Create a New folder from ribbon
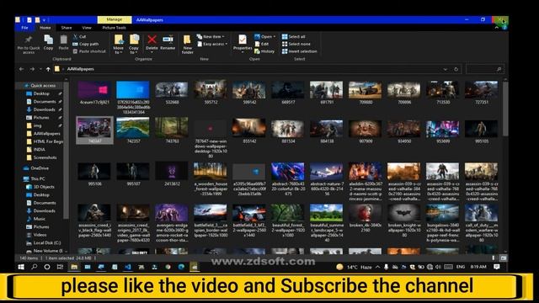This screenshot has height=303, width=539. click(187, 45)
